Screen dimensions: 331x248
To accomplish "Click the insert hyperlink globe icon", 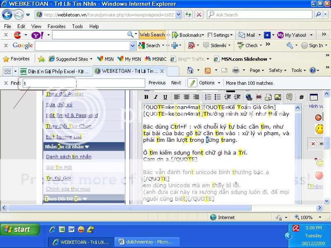I will (249, 97).
